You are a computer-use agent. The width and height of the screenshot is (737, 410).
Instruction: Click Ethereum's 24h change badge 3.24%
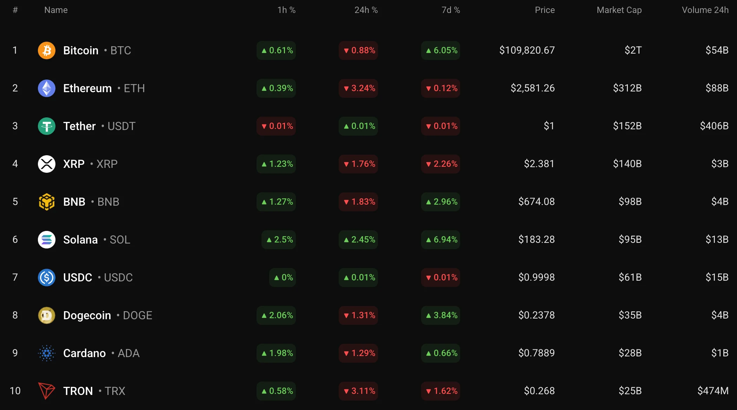click(359, 88)
